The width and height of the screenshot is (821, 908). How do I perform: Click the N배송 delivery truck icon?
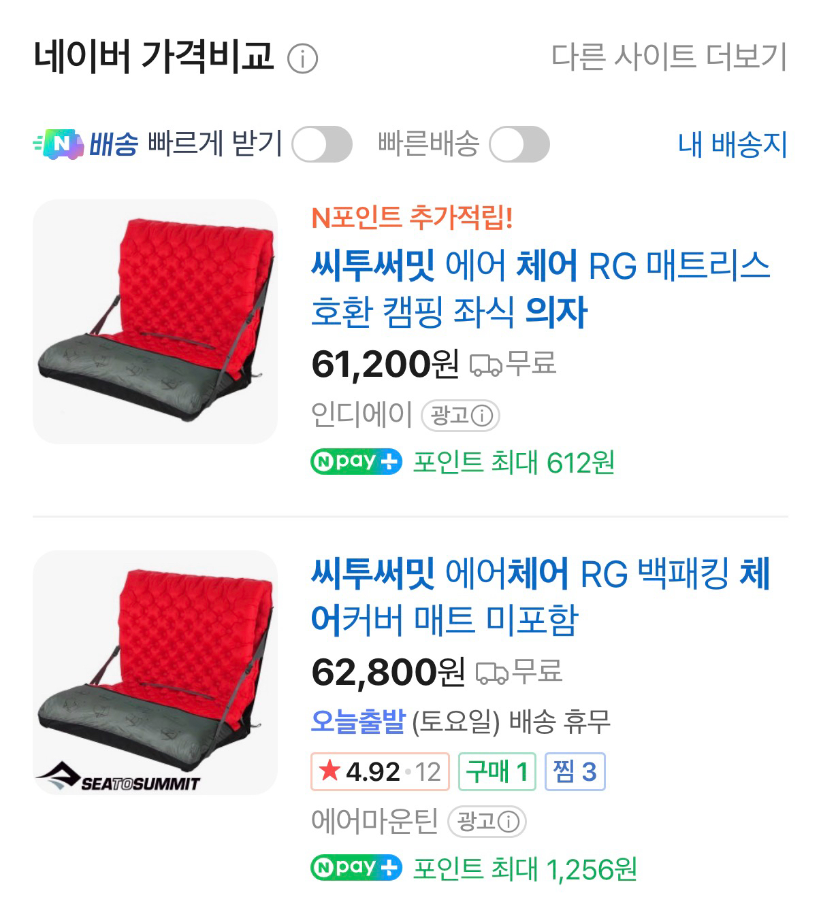point(59,144)
